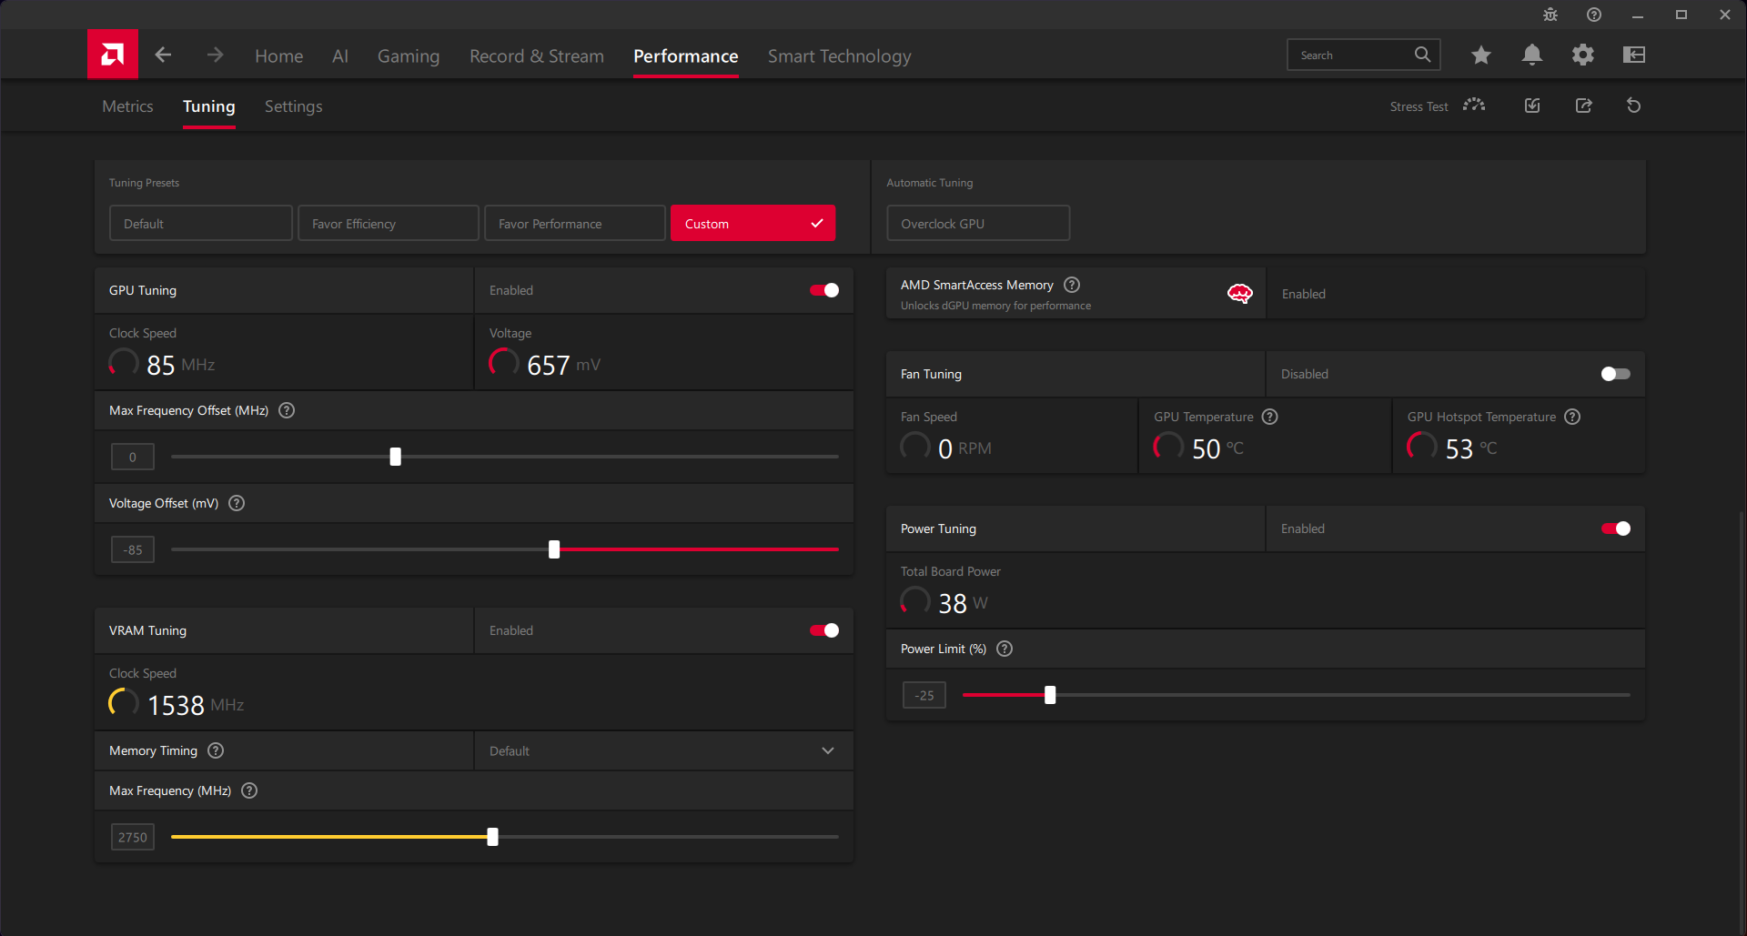Screen dimensions: 1747x936
Task: Click the search magnifier icon
Action: point(1422,55)
